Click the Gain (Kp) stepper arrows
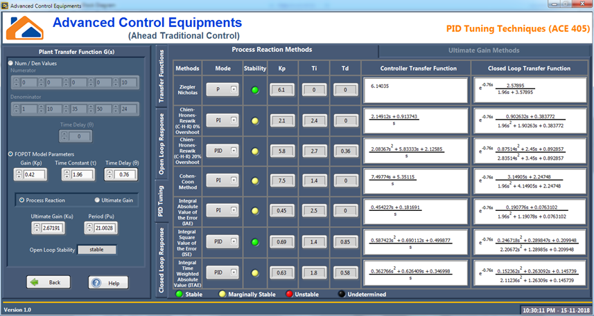Screen dimensions: 594x316 pos(19,175)
